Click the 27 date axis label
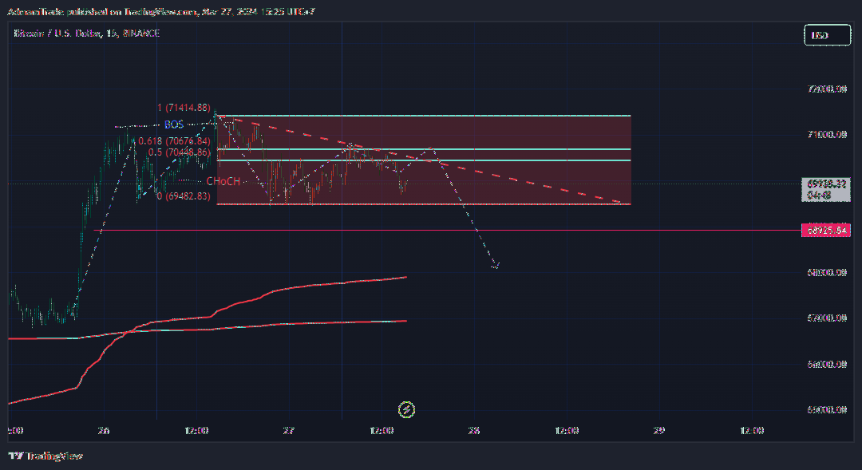 tap(289, 430)
